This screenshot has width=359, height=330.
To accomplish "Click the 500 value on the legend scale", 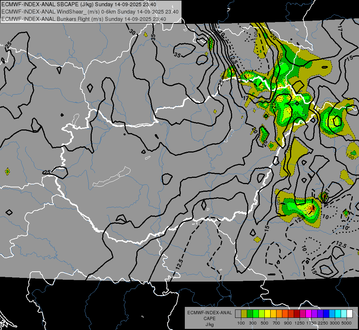I will [264, 323].
